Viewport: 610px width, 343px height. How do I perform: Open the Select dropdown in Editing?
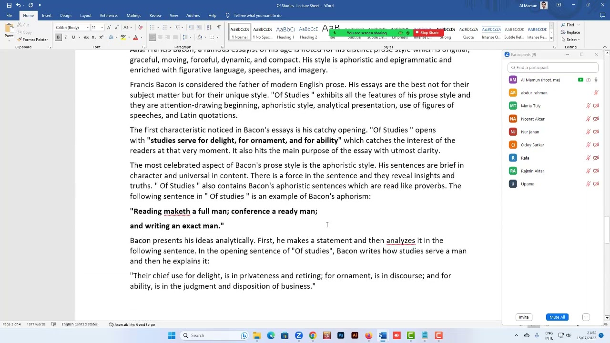click(x=571, y=40)
